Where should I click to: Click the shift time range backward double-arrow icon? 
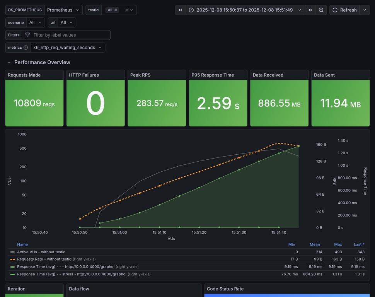[180, 10]
